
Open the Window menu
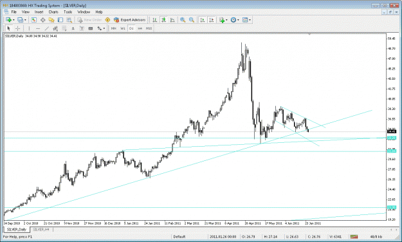pos(84,12)
